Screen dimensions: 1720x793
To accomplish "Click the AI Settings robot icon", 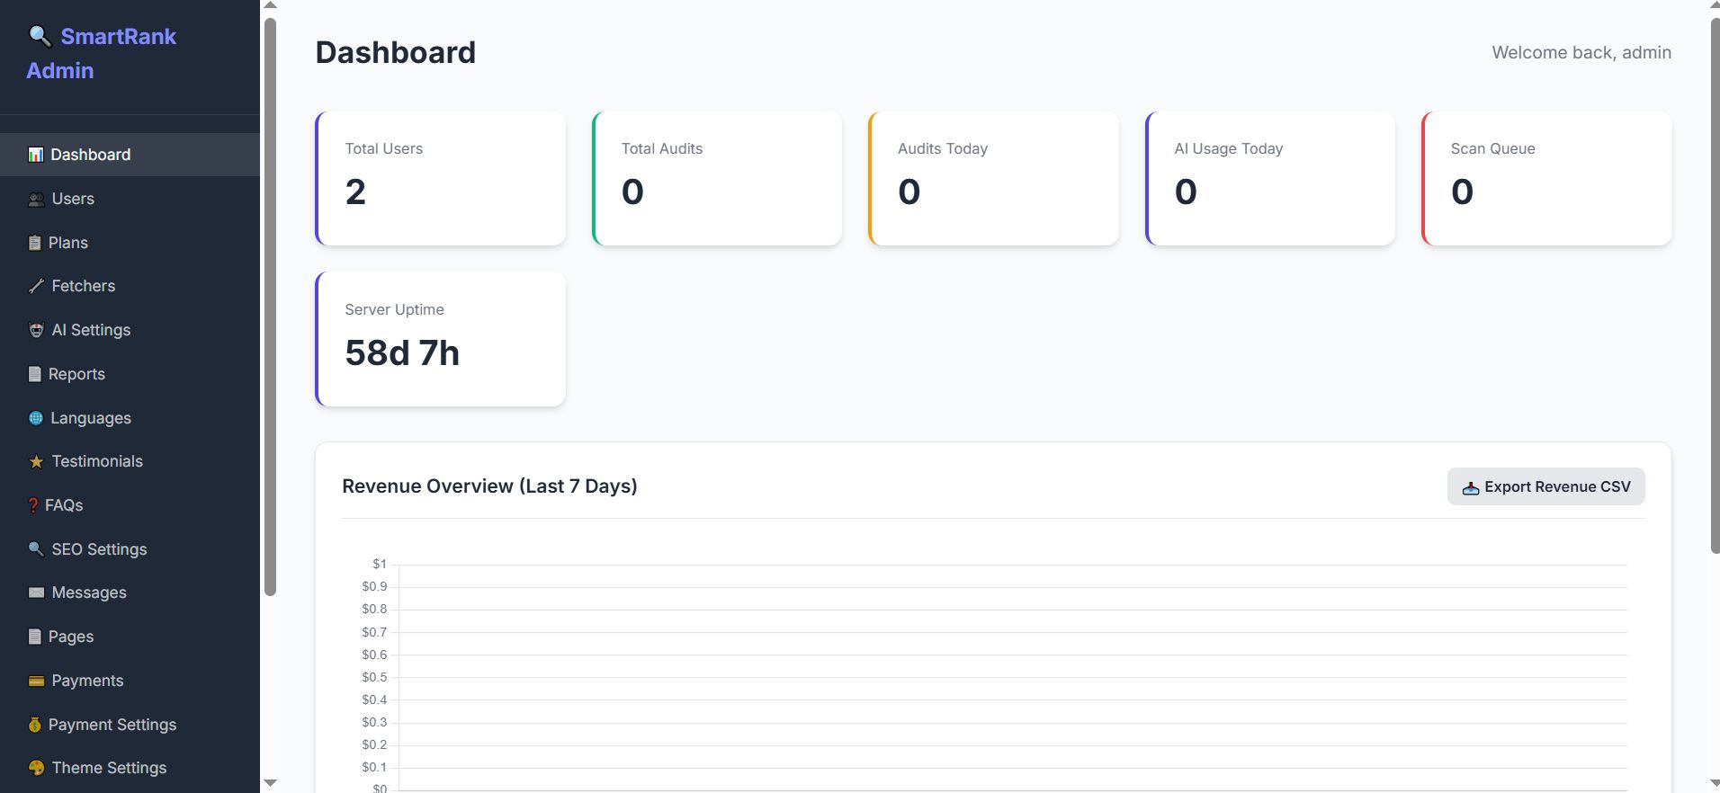I will pos(36,331).
